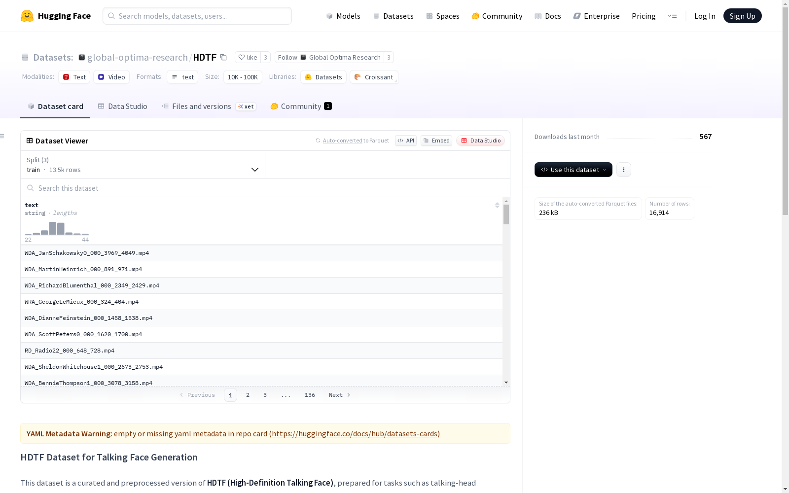Open Enterprise in the top navigation

(597, 16)
